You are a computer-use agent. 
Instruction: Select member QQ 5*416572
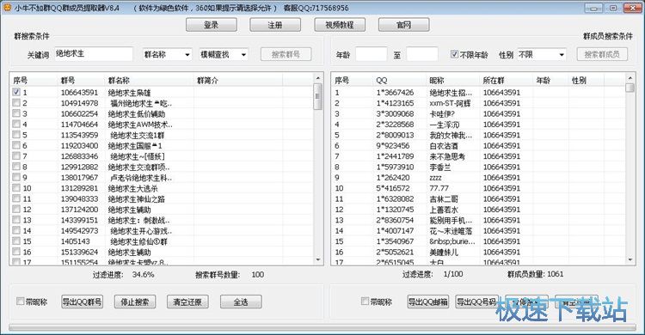click(x=393, y=188)
